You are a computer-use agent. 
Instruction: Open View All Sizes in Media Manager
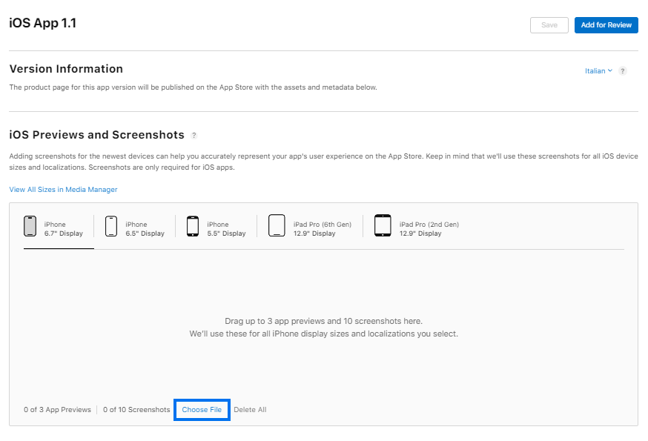click(63, 190)
